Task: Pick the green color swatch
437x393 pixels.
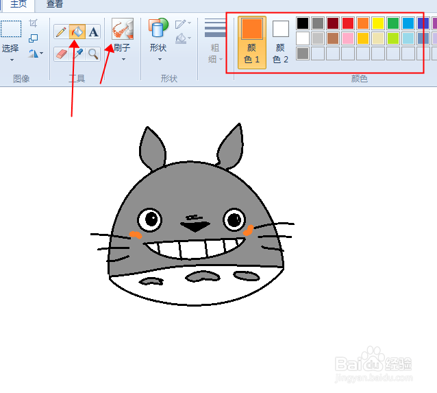Action: tap(393, 23)
